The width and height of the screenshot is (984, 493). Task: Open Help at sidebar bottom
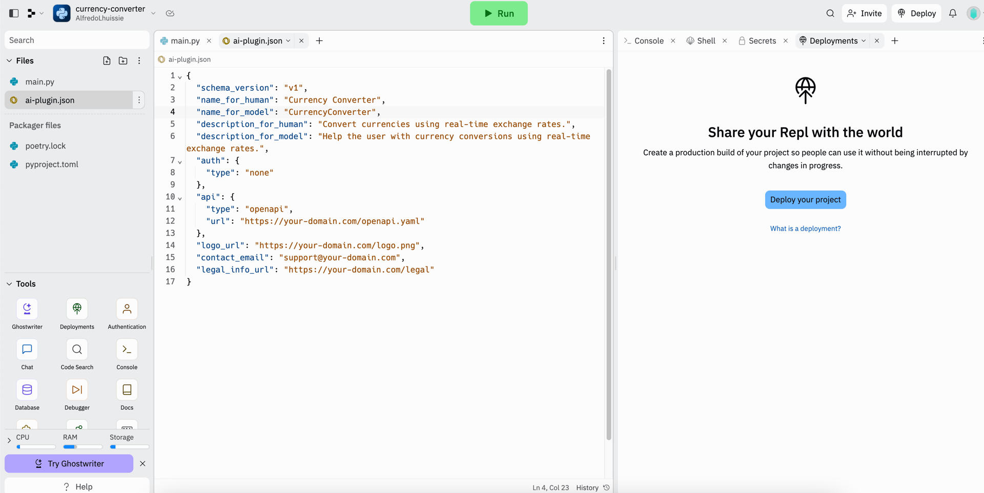point(77,486)
